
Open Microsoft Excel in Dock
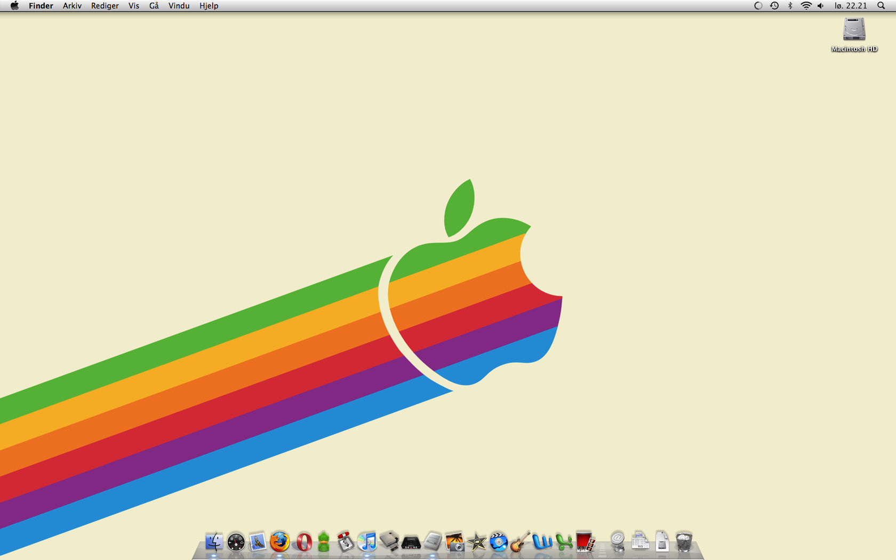564,542
